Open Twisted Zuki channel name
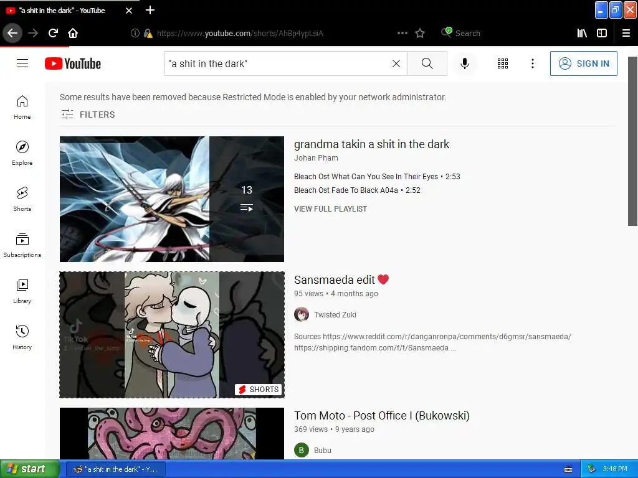This screenshot has width=638, height=478. tap(335, 314)
